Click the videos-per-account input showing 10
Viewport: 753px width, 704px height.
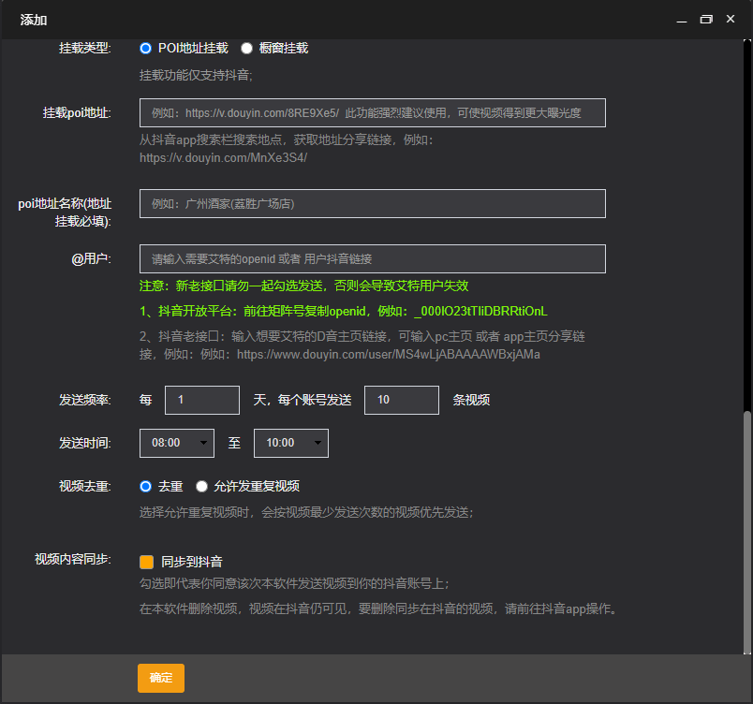(401, 400)
